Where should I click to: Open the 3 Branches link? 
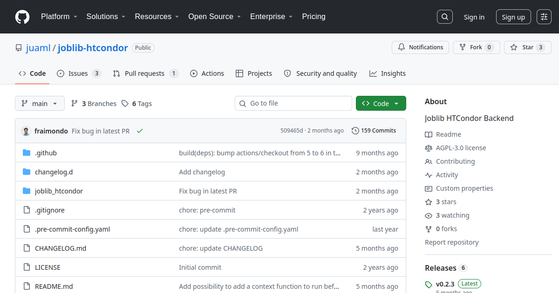(94, 104)
